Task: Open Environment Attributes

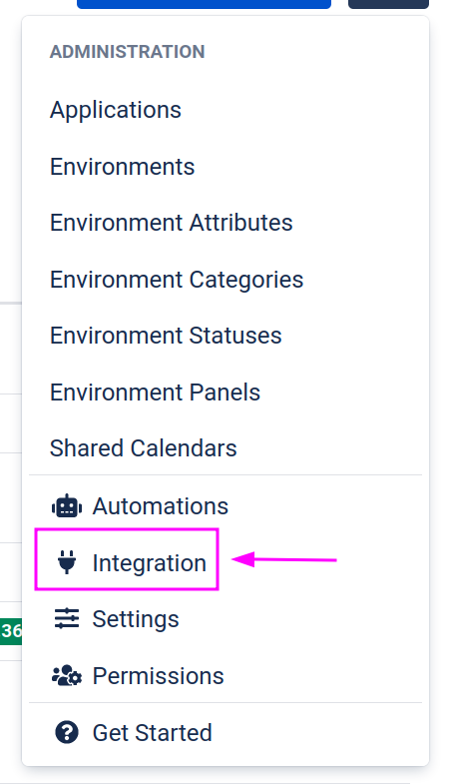Action: [x=172, y=223]
